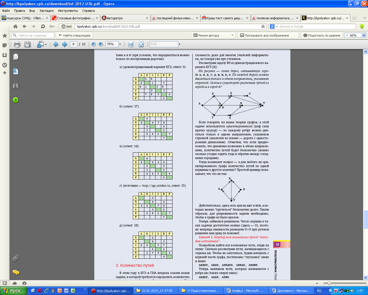Open PDF search binoculars panel
The height and width of the screenshot is (295, 368).
[x=16, y=86]
